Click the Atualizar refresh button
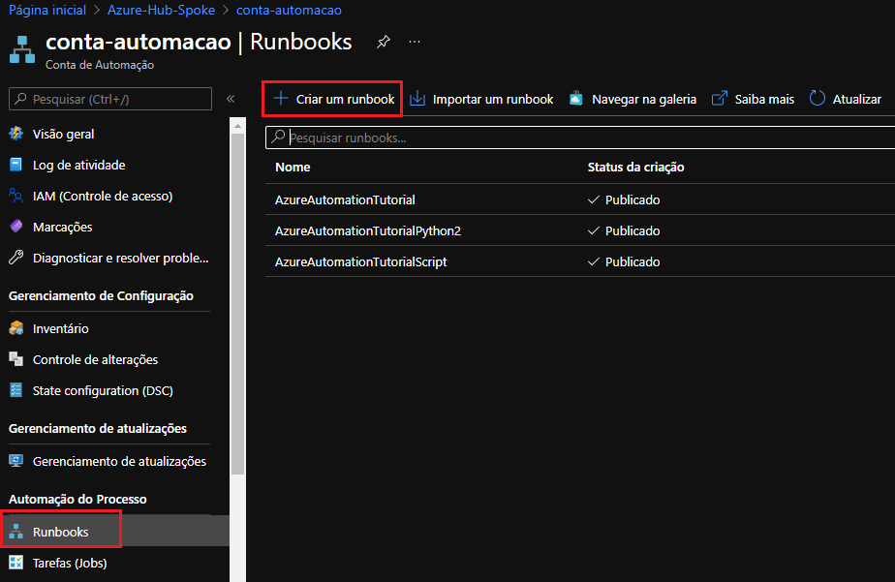Viewport: 895px width, 582px height. (846, 99)
